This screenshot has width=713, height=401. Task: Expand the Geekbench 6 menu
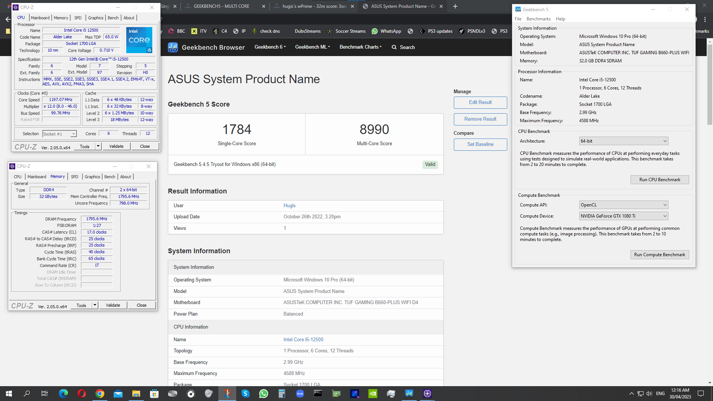270,47
